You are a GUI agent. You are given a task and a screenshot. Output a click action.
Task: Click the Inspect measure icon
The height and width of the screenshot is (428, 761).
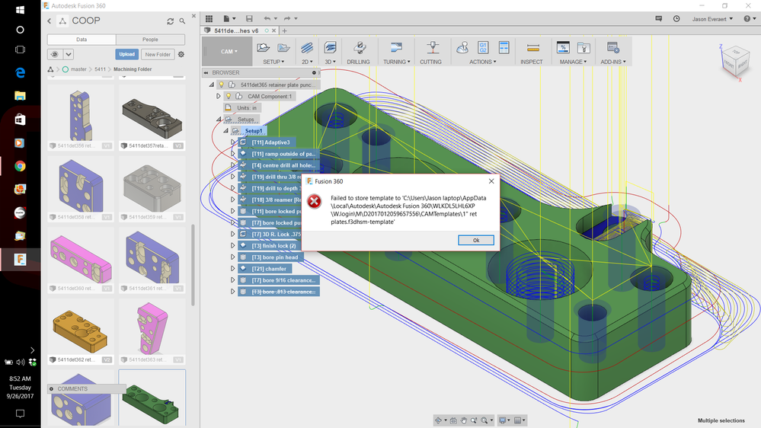coord(533,47)
